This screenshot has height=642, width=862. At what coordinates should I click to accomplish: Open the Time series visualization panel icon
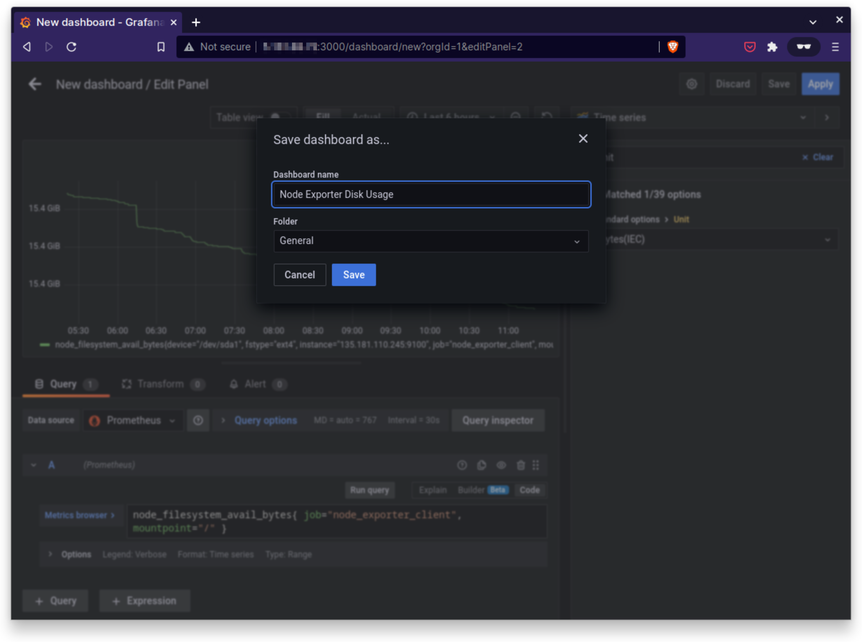[583, 117]
